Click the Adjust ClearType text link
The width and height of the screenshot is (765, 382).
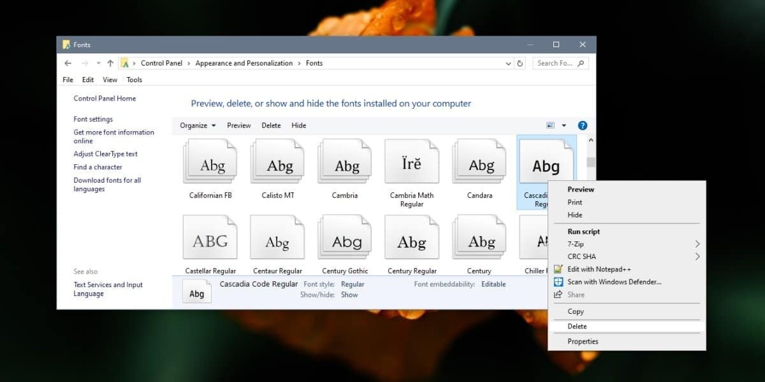click(x=105, y=153)
